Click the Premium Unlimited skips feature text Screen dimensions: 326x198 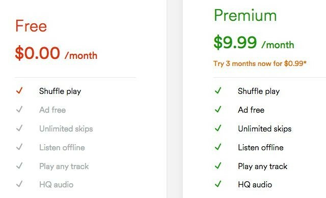265,129
